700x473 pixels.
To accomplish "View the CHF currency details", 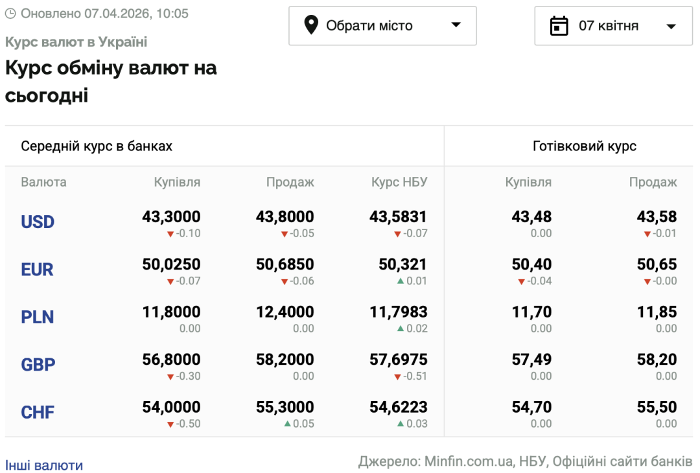I will pyautogui.click(x=38, y=413).
